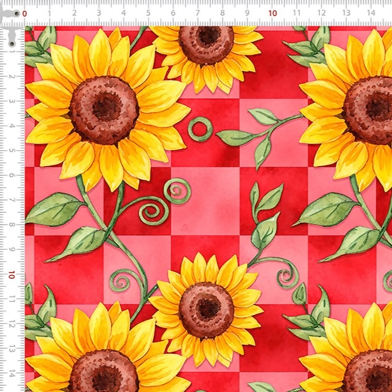
Task: Click the red 10 mark on the left ruler
Action: 12,274
